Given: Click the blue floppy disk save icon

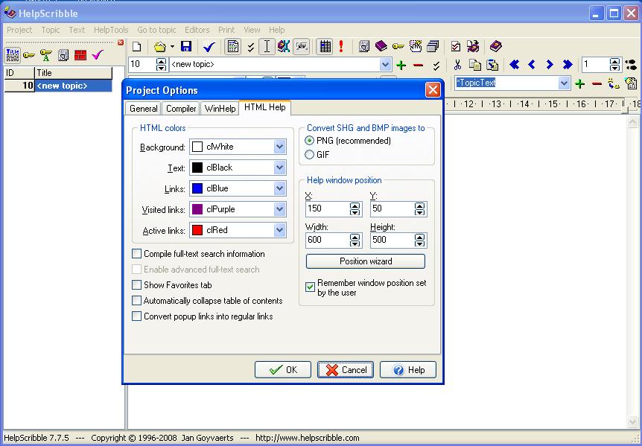Looking at the screenshot, I should point(186,47).
